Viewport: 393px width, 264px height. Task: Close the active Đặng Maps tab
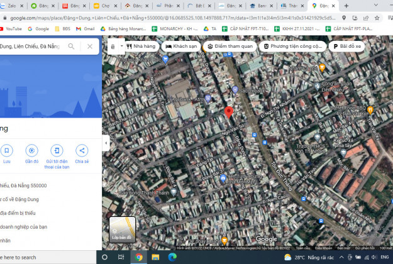coord(333,6)
